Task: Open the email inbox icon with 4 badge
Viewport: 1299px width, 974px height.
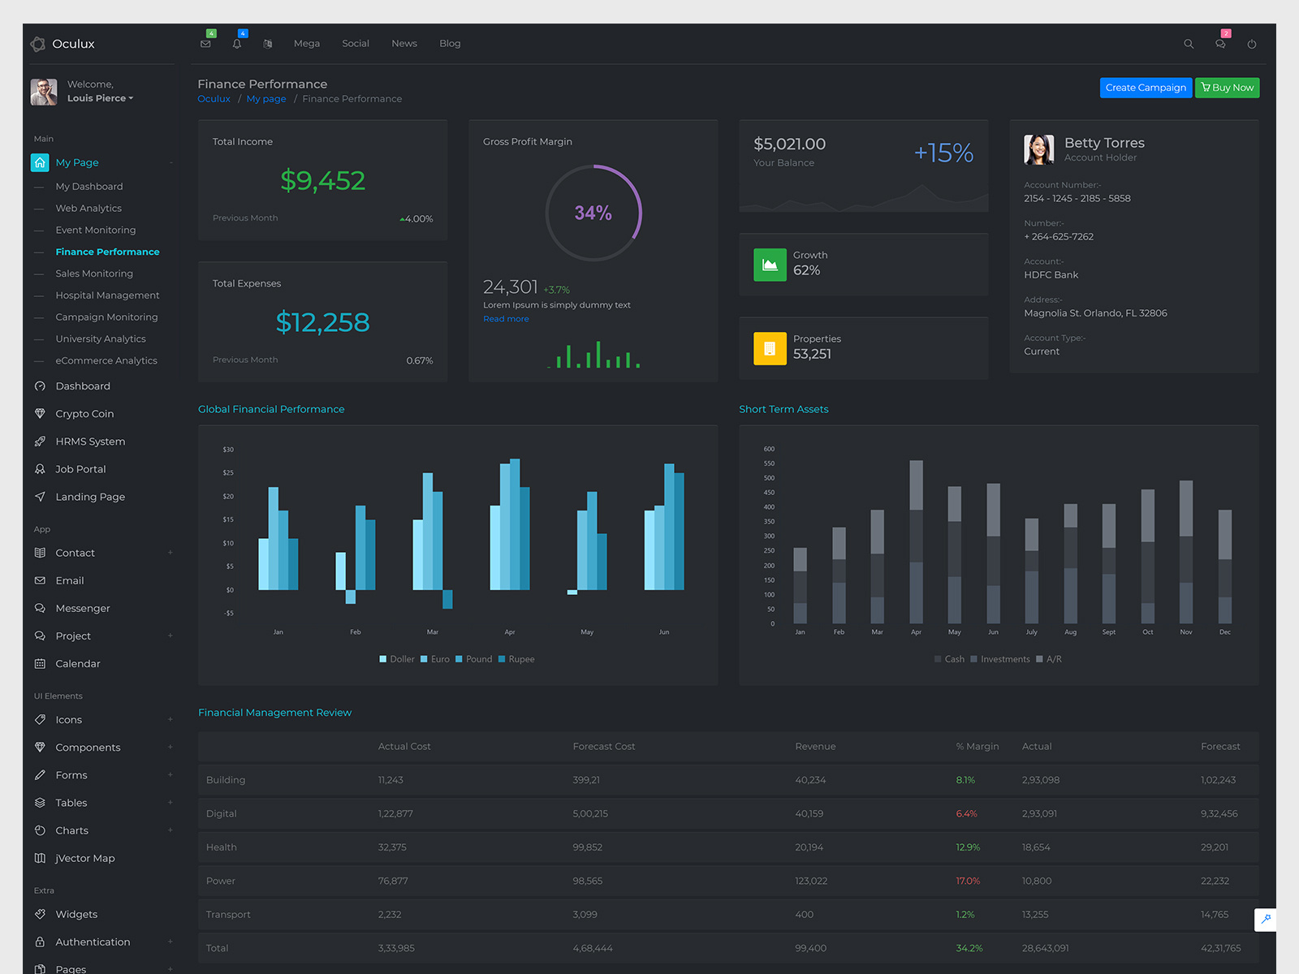Action: pos(205,44)
